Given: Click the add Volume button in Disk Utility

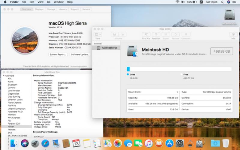Looking at the screenshot, I should click(115, 34).
